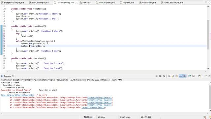Open the ExceptionProp.java:30 stack trace link
Viewport: 211px width, 119px height.
tap(100, 100)
